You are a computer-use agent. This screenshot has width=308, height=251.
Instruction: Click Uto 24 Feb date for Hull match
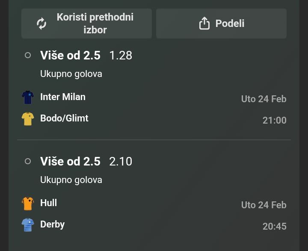click(264, 205)
